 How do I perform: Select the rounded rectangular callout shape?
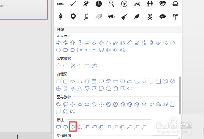[x=66, y=127]
